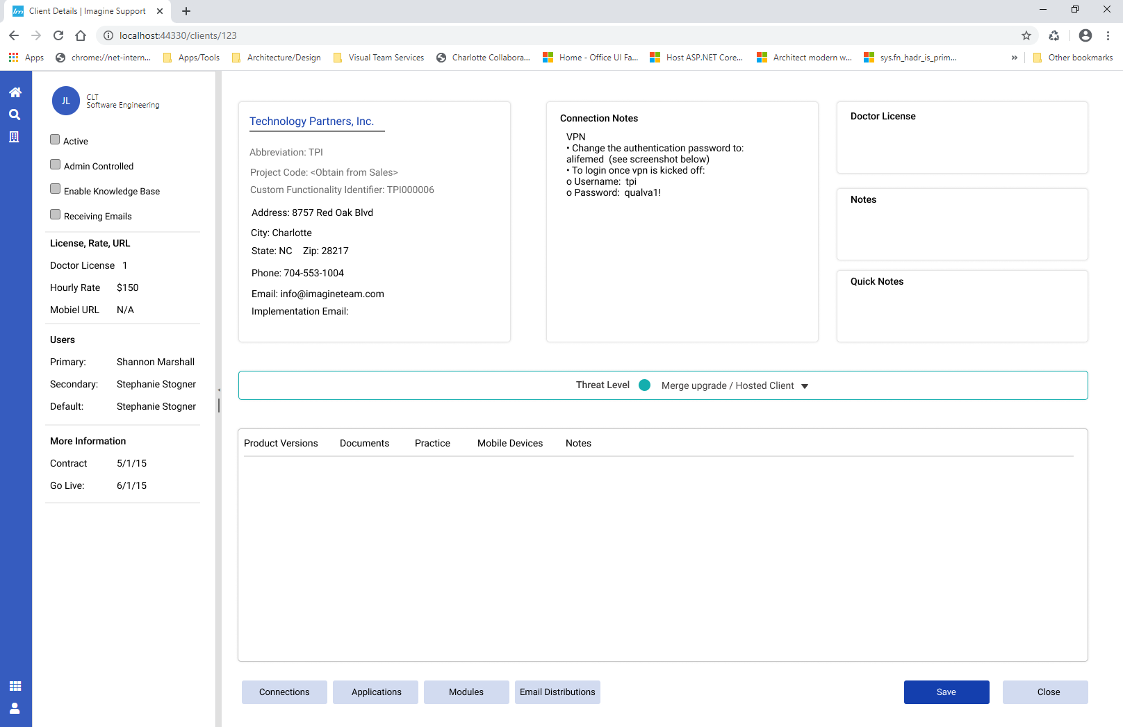The image size is (1123, 727).
Task: Select the Phone 704-553-1004 text
Action: [297, 273]
